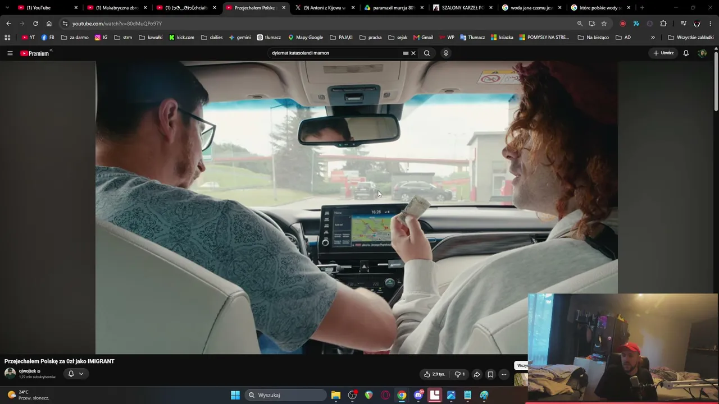The image size is (719, 404).
Task: Focus the YouTube search input field
Action: [334, 53]
